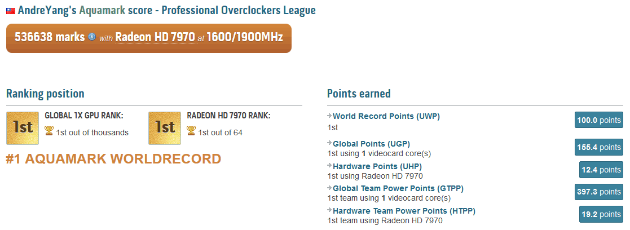The width and height of the screenshot is (630, 230).
Task: Click the 1st badge for Radeon HD 7970 rank
Action: (x=165, y=128)
